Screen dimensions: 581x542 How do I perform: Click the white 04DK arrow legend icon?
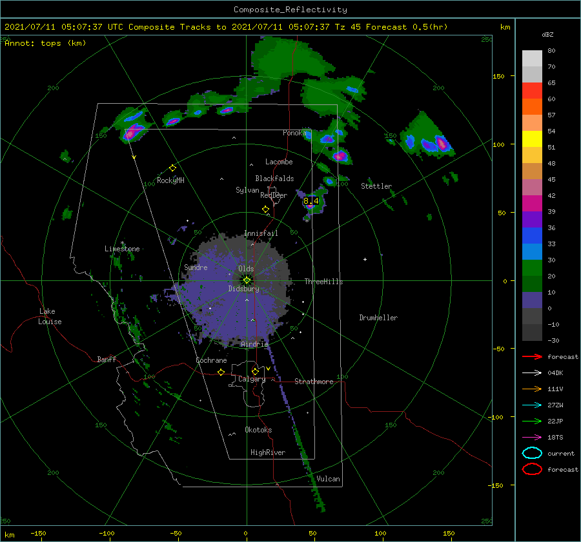pyautogui.click(x=532, y=373)
